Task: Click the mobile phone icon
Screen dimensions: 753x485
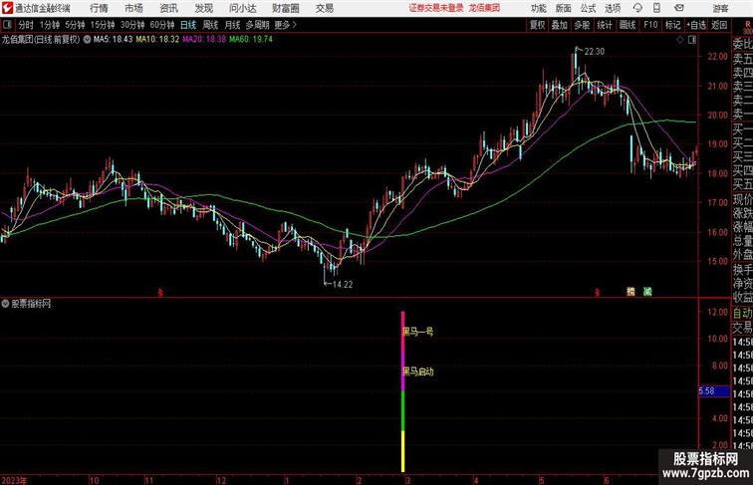Action: click(x=656, y=8)
